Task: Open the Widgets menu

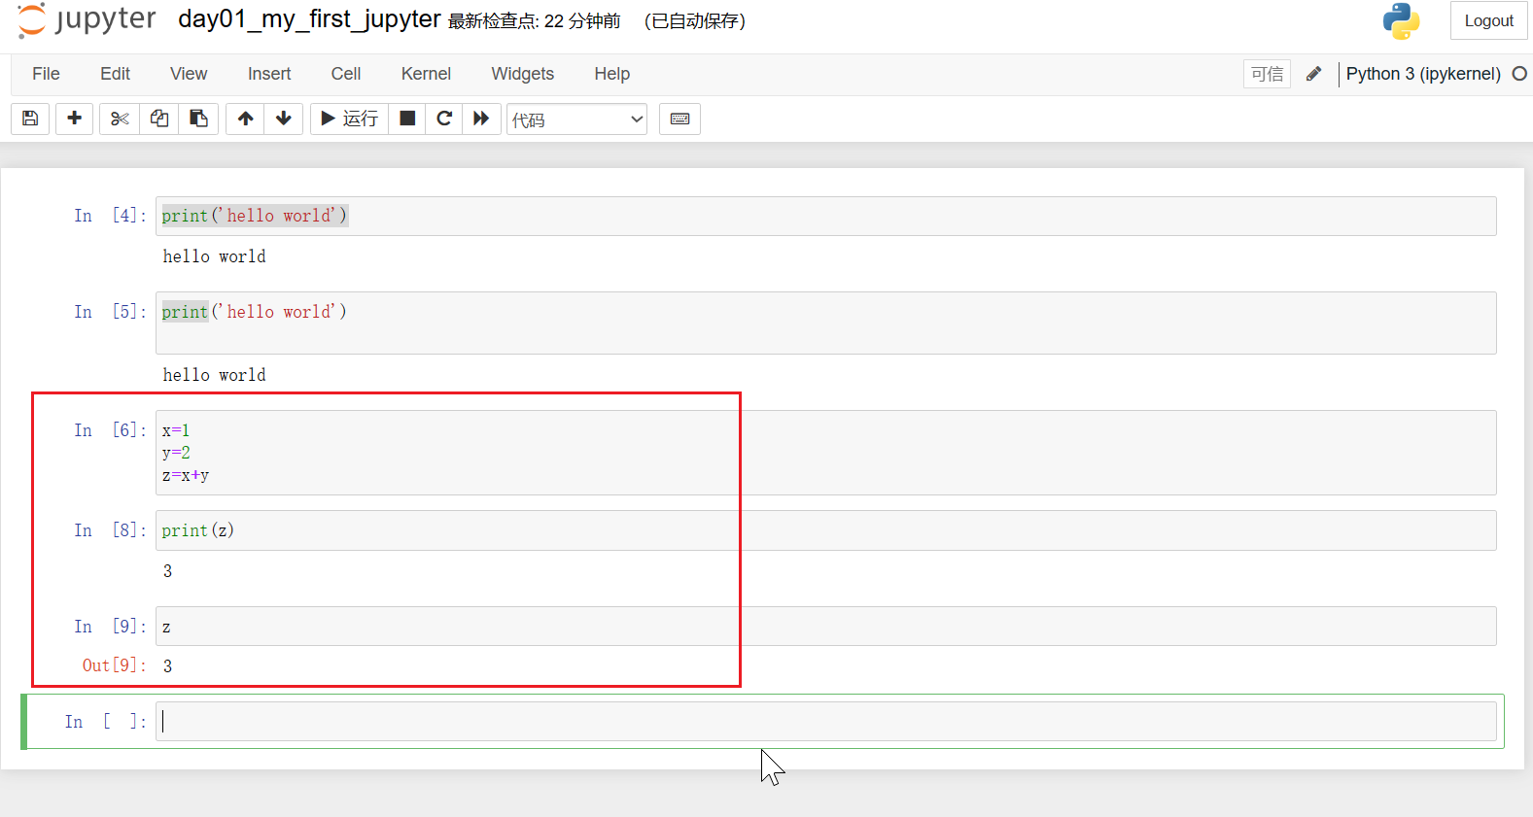Action: point(522,74)
